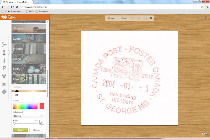Image resolution: width=210 pixels, height=139 pixels.
Task: Click the paintbrush icon beside Fade
Action: coord(42,122)
